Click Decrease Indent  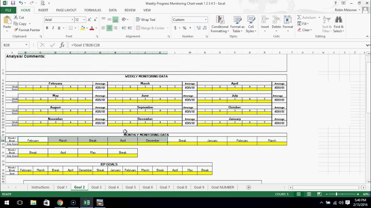pos(124,28)
